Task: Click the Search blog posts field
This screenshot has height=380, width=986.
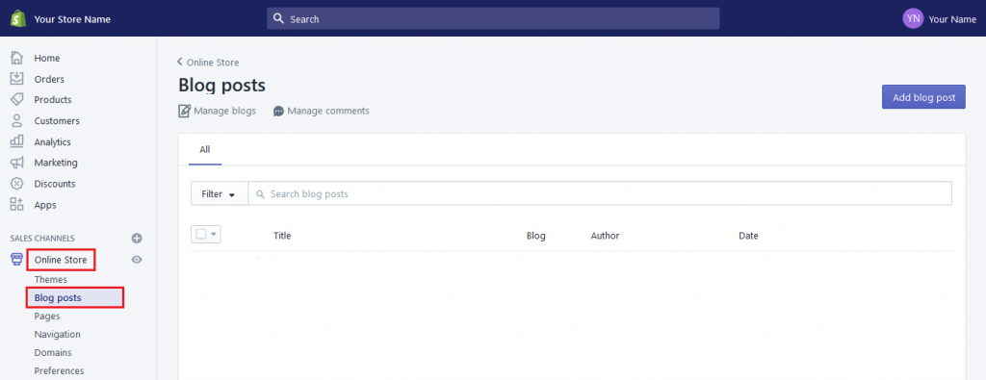Action: click(x=600, y=194)
